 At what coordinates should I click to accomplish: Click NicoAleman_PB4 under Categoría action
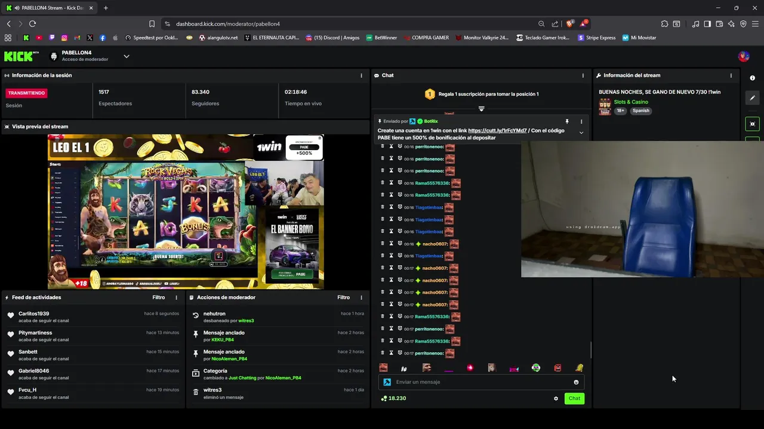[283, 378]
